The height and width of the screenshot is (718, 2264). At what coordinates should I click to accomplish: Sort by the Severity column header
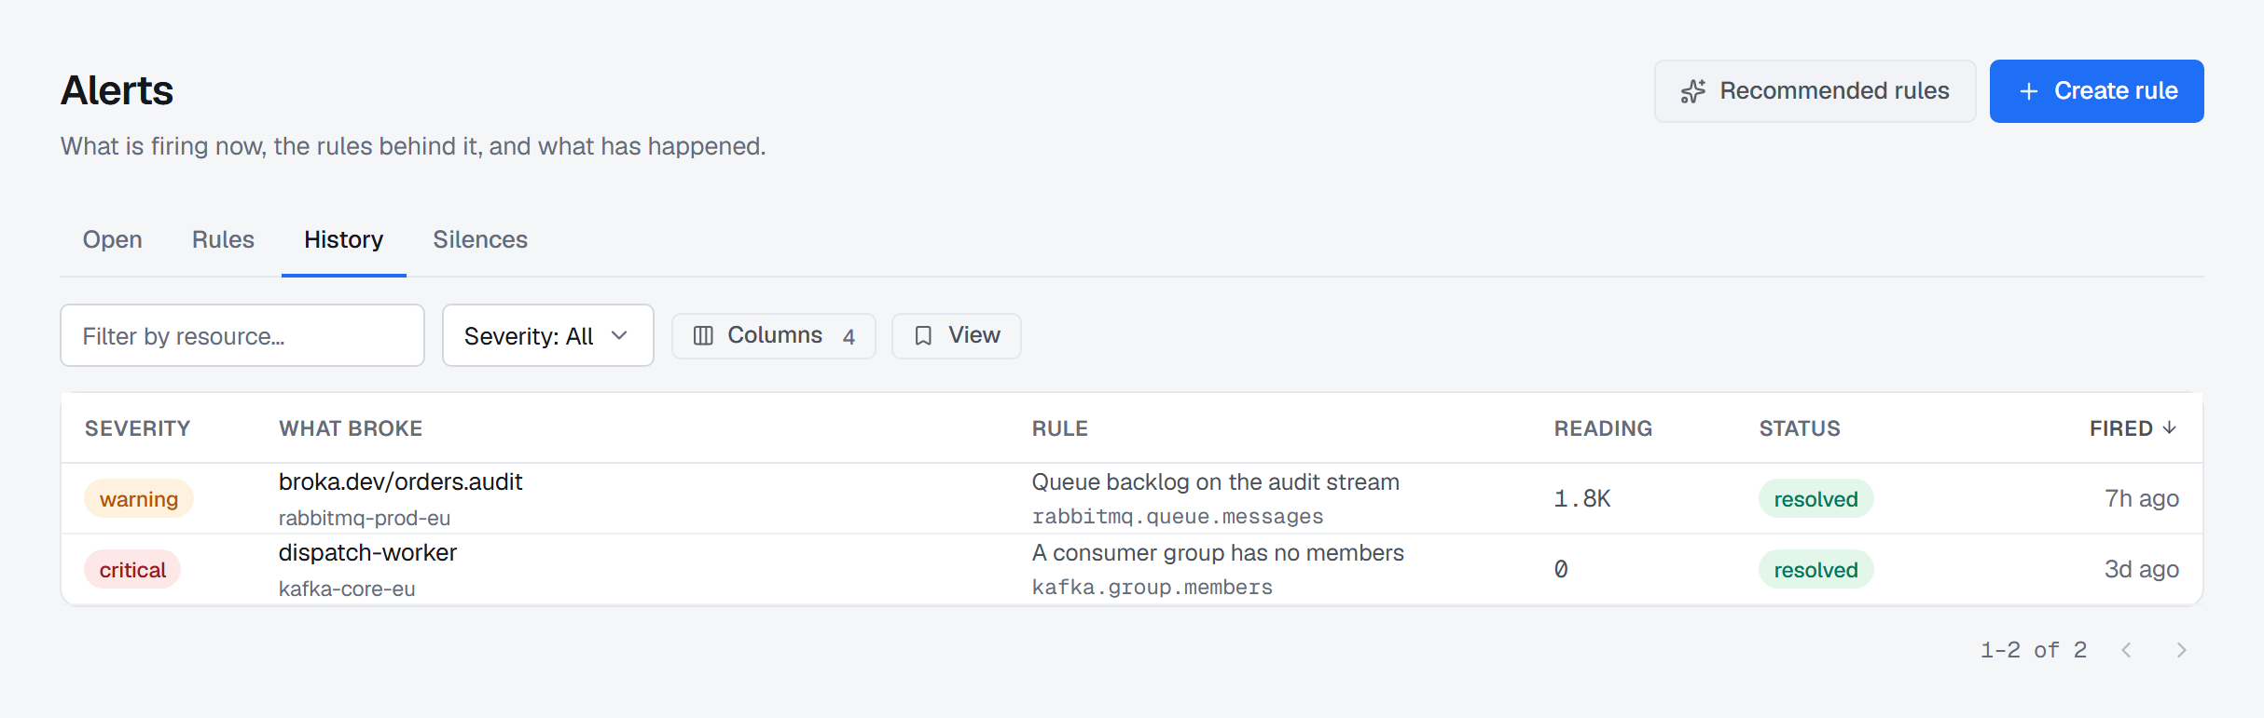click(137, 428)
